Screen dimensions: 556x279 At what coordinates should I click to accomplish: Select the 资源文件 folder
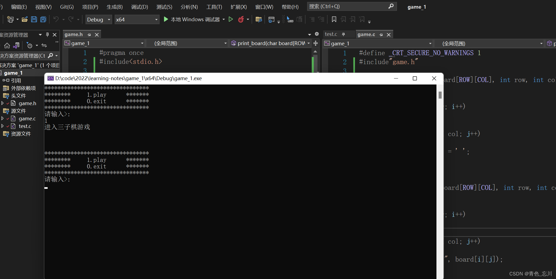click(x=21, y=134)
